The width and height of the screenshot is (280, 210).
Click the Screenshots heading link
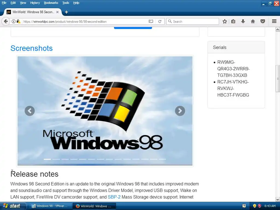(32, 48)
